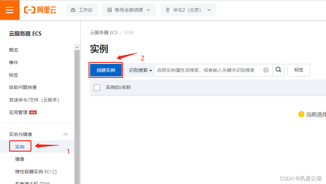Open 事件 in the sidebar

(x=13, y=62)
